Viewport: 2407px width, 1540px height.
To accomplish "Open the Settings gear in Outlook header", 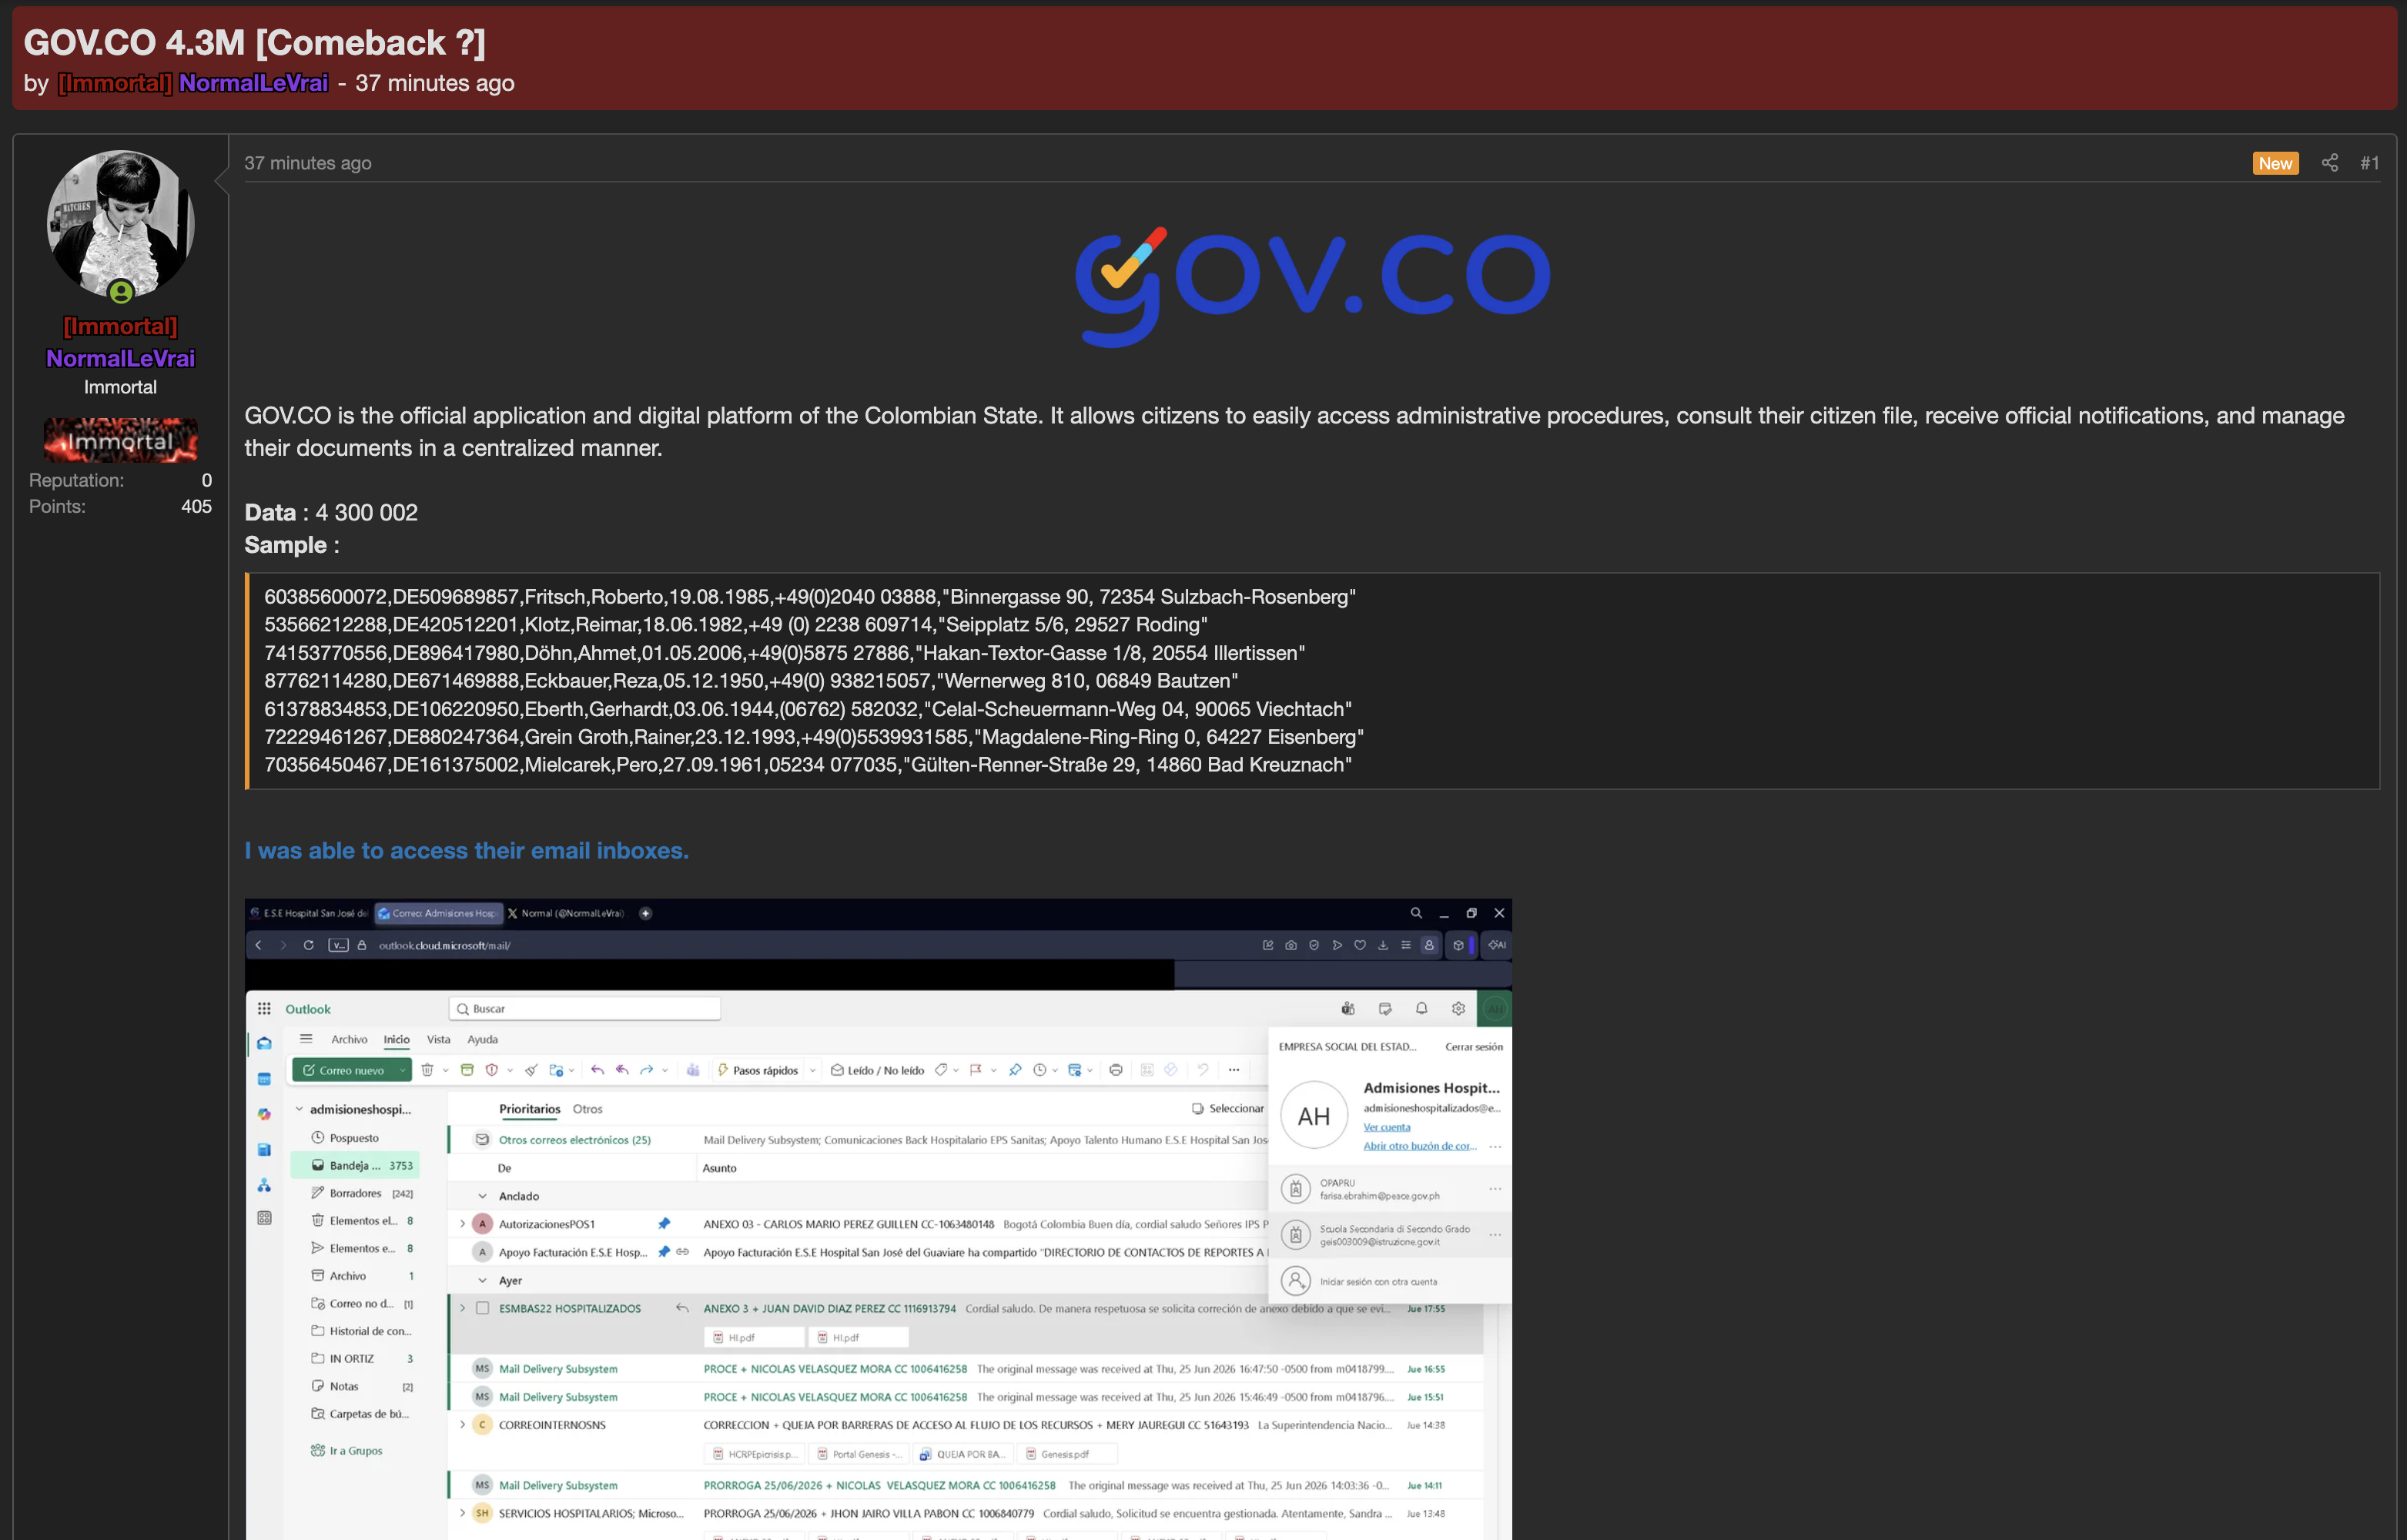I will [x=1458, y=1009].
